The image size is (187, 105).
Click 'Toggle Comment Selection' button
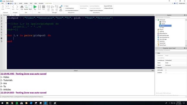pos(96,10)
